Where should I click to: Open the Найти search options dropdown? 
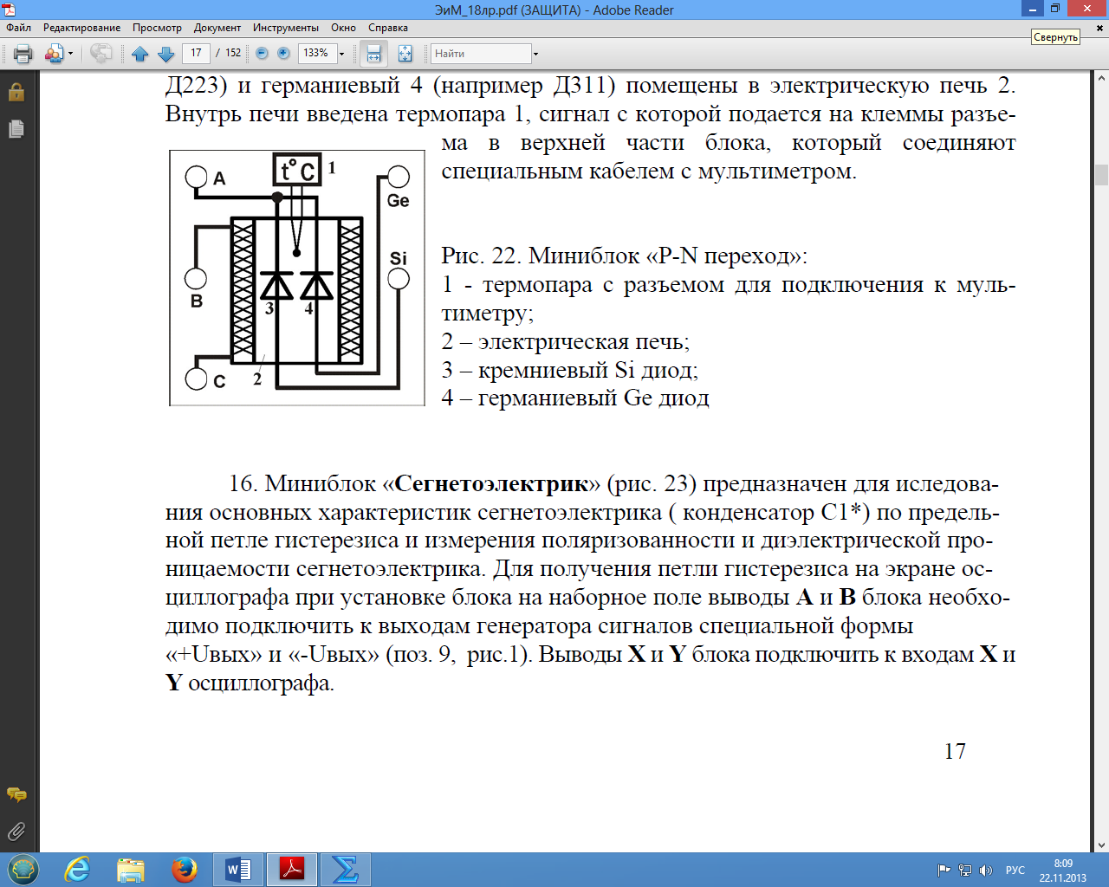click(535, 54)
